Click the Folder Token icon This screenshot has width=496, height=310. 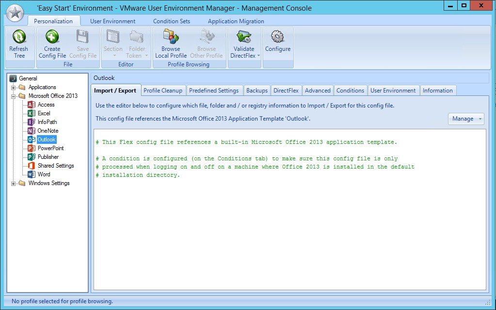coord(137,37)
